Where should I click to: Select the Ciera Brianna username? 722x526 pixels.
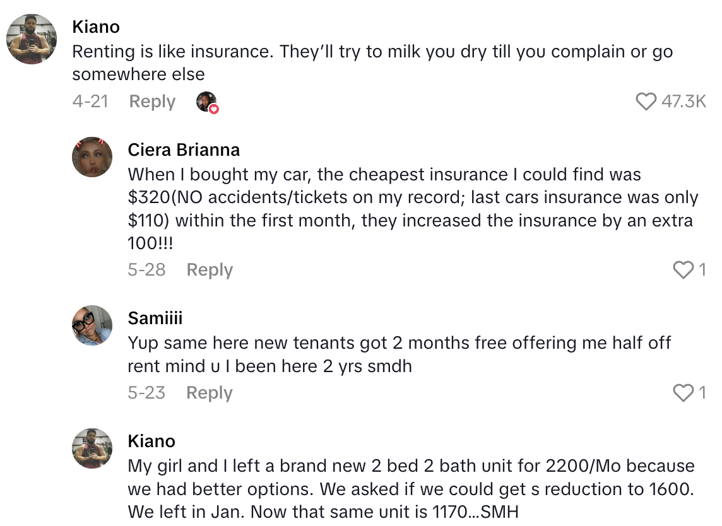click(x=184, y=149)
